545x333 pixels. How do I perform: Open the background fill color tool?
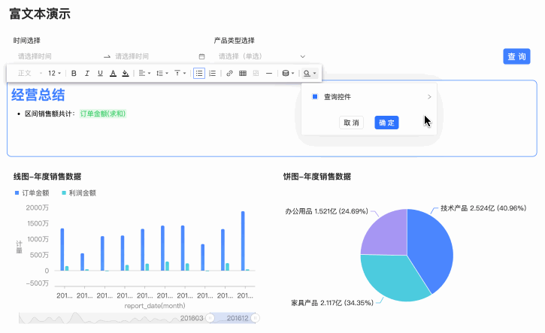coord(126,74)
